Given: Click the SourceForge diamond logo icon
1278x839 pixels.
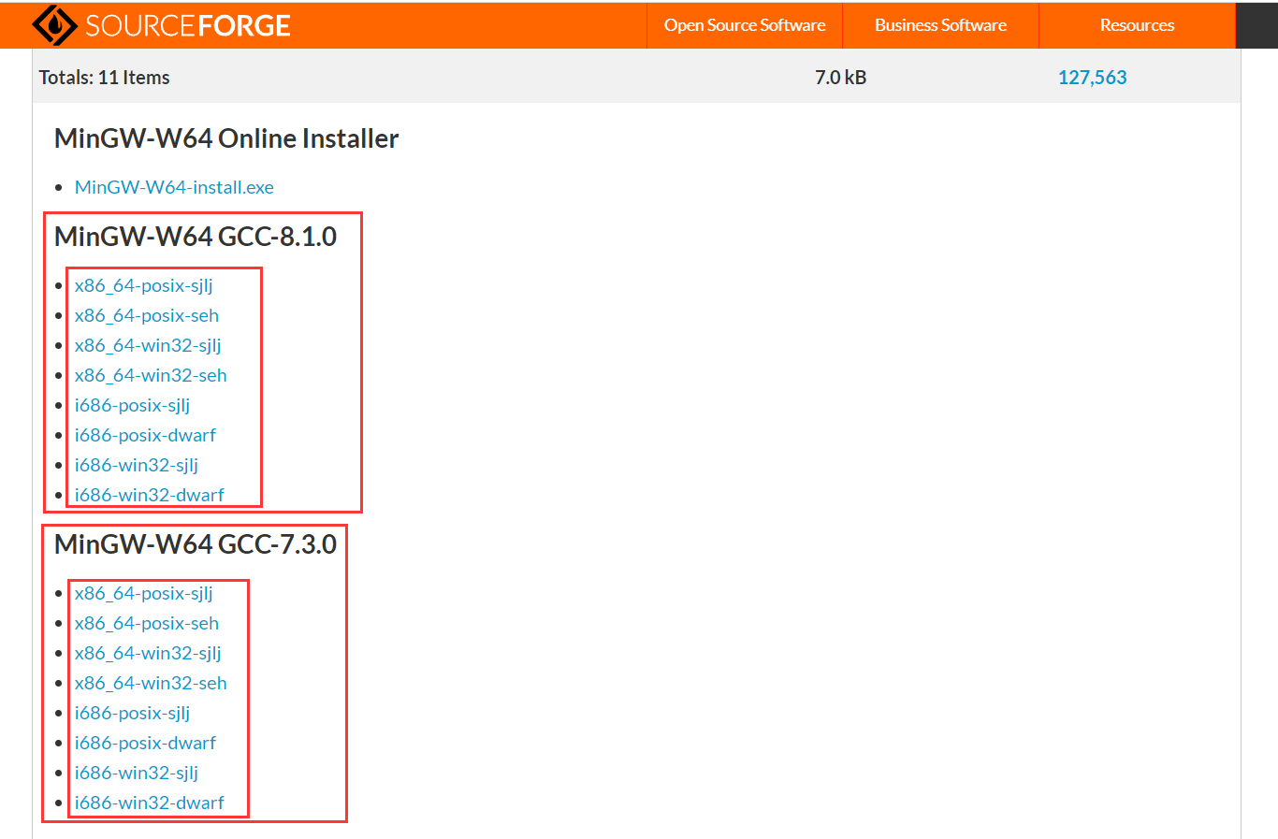Looking at the screenshot, I should coord(55,25).
